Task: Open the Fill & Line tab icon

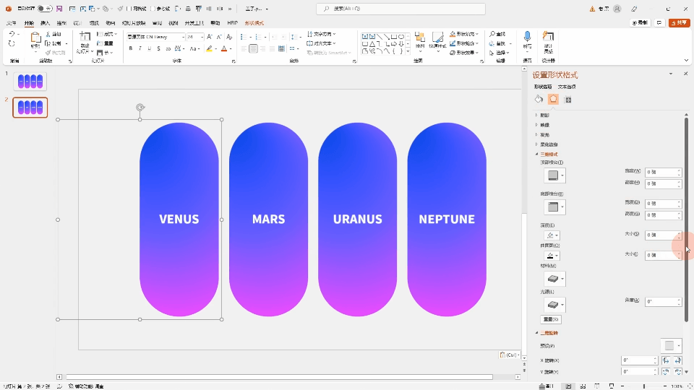Action: [539, 100]
